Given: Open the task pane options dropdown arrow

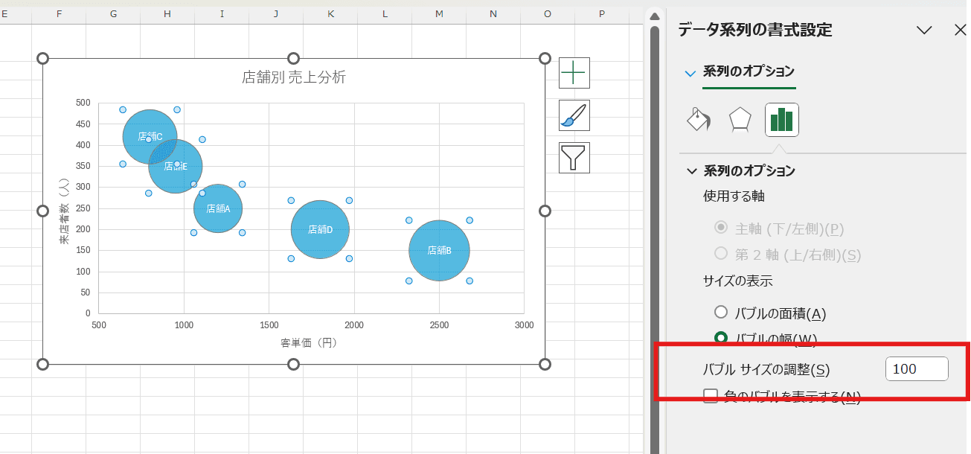Looking at the screenshot, I should pyautogui.click(x=924, y=30).
